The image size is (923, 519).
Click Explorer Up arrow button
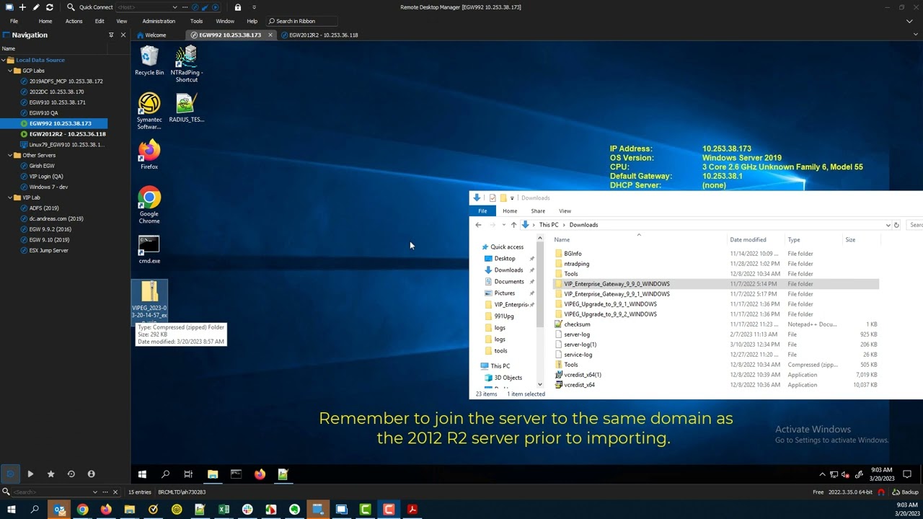[x=513, y=225]
